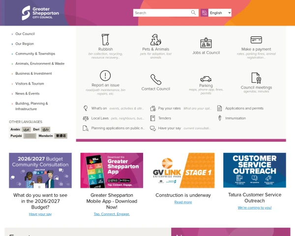Screen dimensions: 295x236
Task: Select the Tenders document icon
Action: [x=152, y=118]
